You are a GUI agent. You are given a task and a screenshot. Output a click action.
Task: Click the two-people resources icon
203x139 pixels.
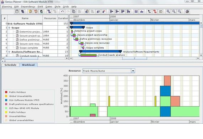[x=98, y=11]
